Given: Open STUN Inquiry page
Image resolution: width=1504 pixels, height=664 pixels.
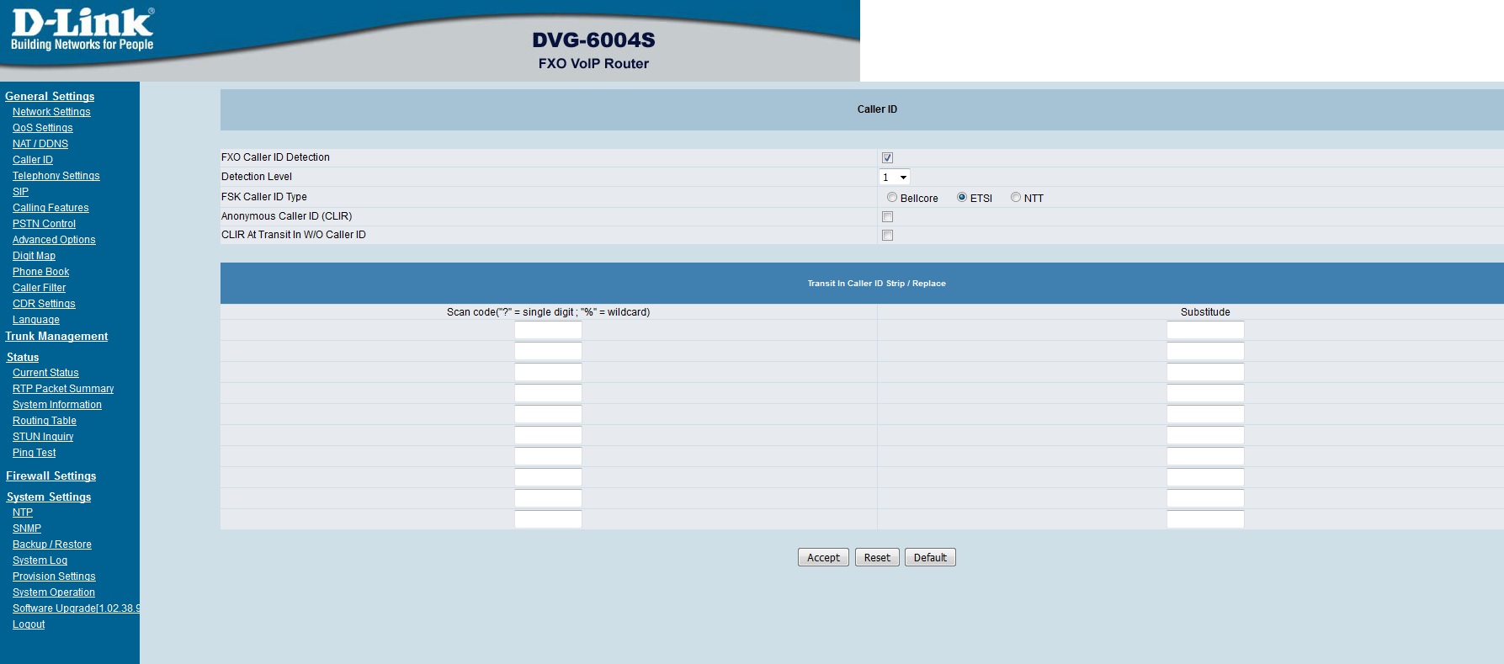Looking at the screenshot, I should (43, 437).
